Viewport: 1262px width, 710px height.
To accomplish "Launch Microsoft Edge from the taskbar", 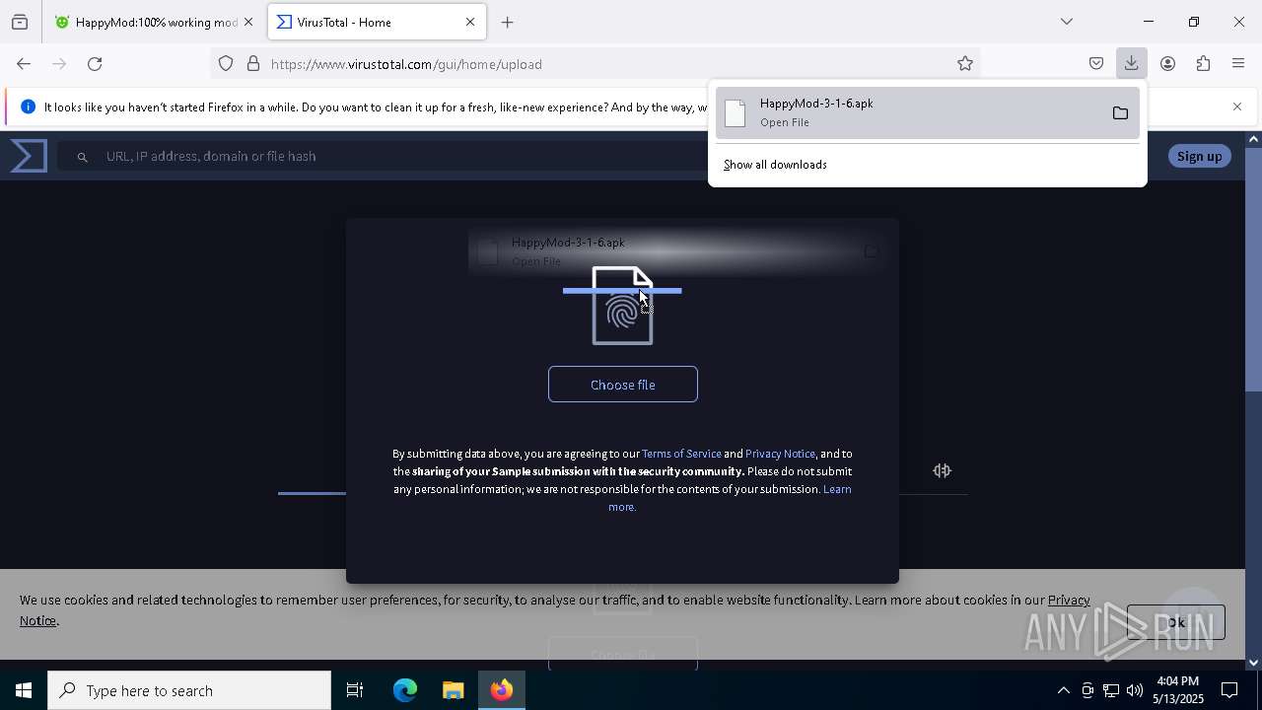I will point(405,690).
